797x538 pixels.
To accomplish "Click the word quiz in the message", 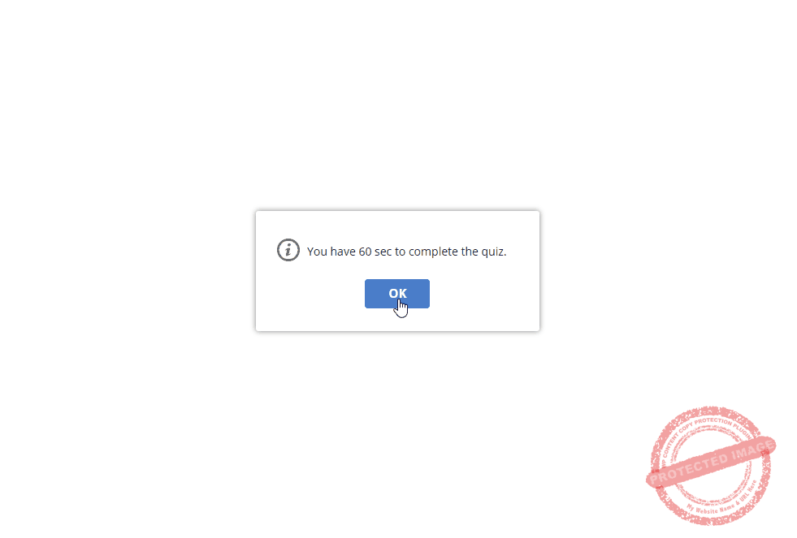I will [491, 252].
